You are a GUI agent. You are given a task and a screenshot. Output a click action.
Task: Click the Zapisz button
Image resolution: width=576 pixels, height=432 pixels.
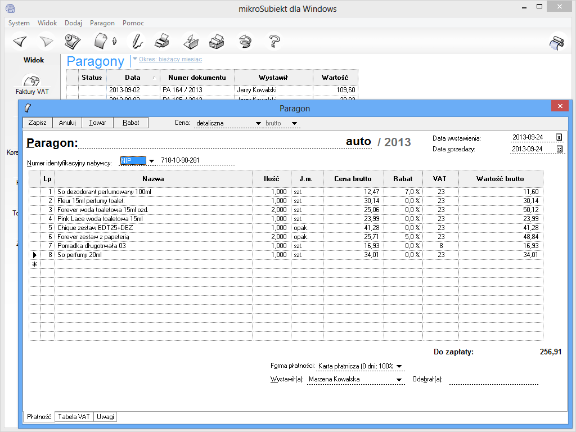click(x=37, y=123)
